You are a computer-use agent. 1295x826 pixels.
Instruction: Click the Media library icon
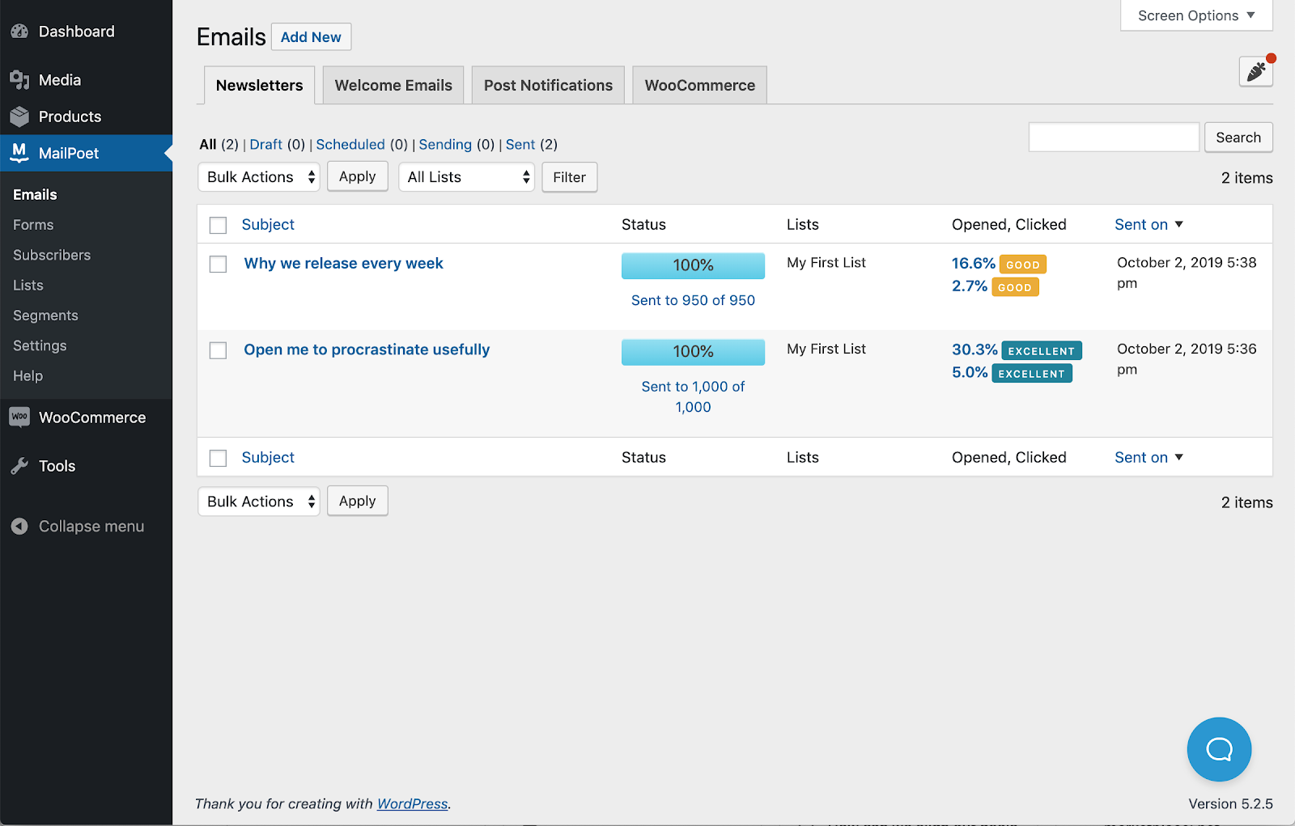(x=19, y=80)
